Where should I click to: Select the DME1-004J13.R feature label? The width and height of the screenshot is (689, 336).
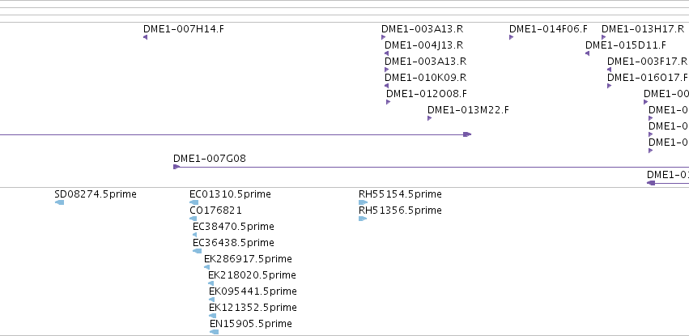coord(423,45)
